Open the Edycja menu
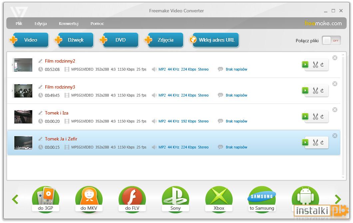353x223 pixels. 41,23
